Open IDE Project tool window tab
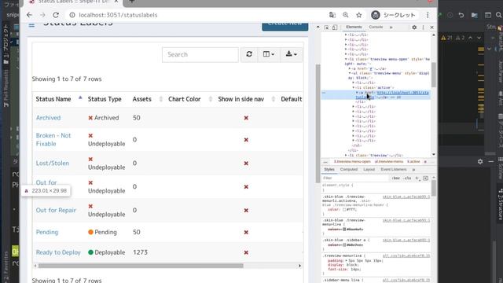 pyautogui.click(x=6, y=45)
